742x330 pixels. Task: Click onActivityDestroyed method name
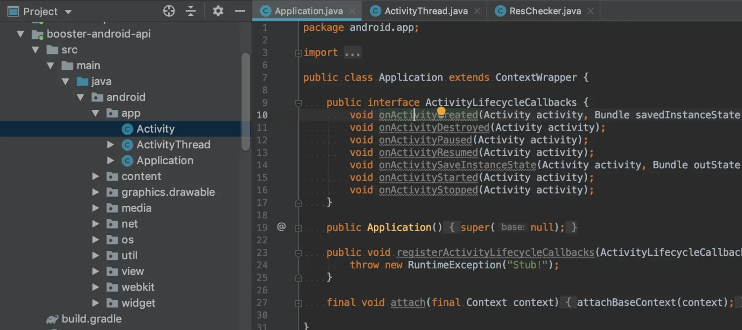(434, 128)
